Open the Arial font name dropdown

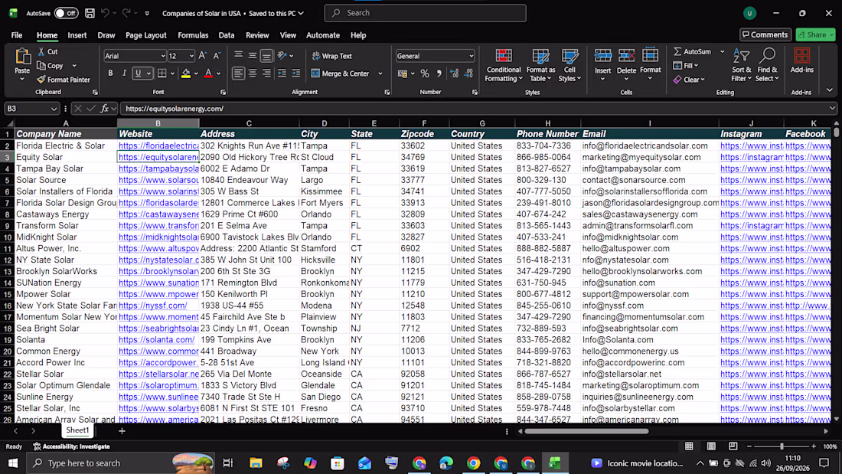pos(163,56)
